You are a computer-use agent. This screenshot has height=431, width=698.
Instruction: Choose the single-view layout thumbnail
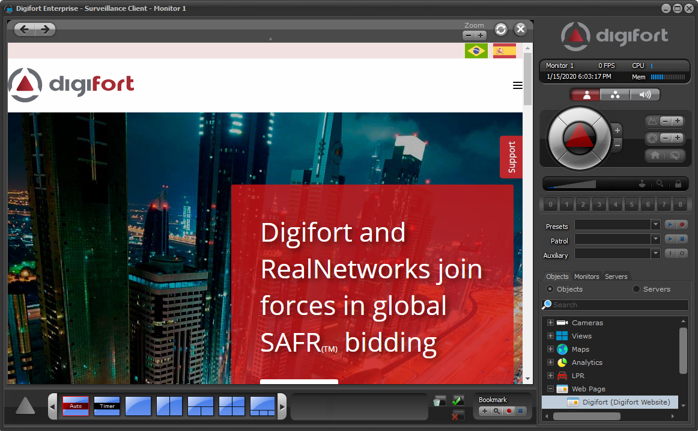pos(138,406)
